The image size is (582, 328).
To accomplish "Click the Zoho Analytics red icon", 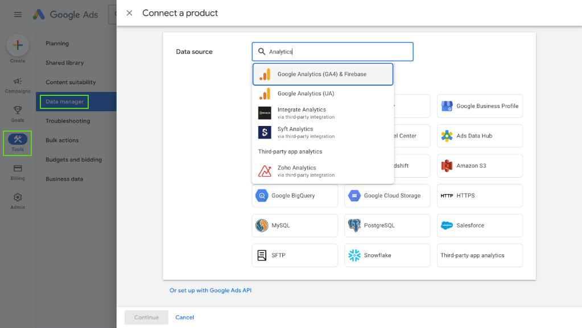I will (x=265, y=171).
